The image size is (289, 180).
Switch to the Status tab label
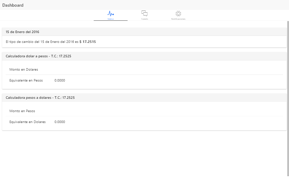[110, 19]
